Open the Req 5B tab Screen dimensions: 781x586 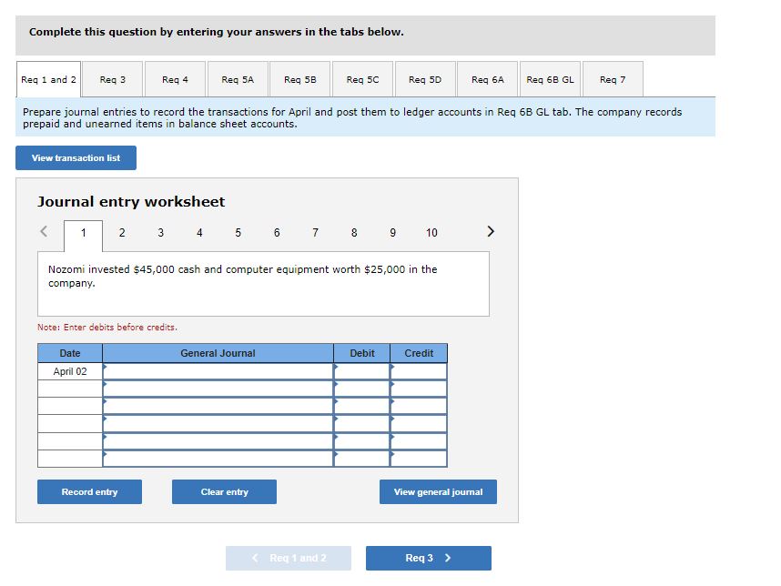point(299,80)
